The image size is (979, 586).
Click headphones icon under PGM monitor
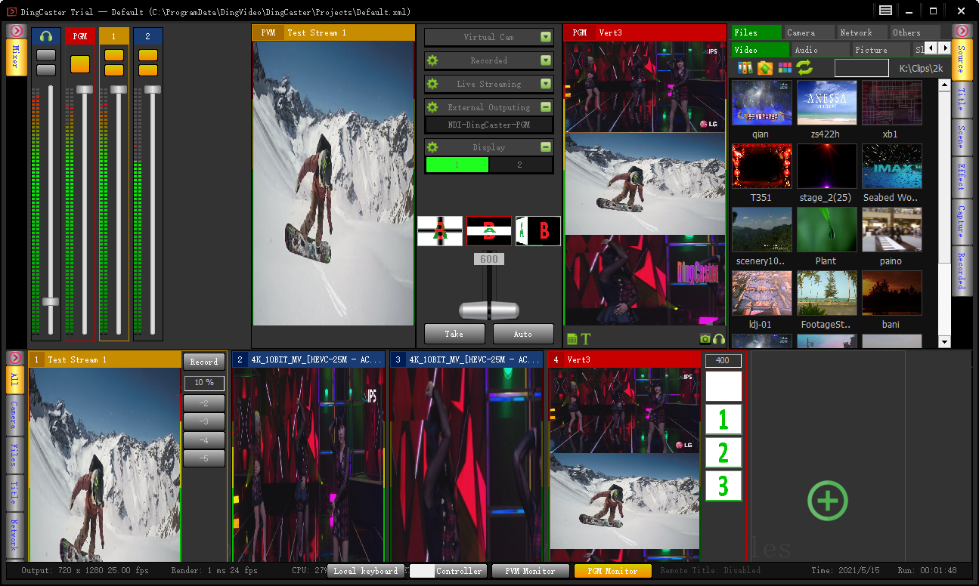click(x=719, y=339)
